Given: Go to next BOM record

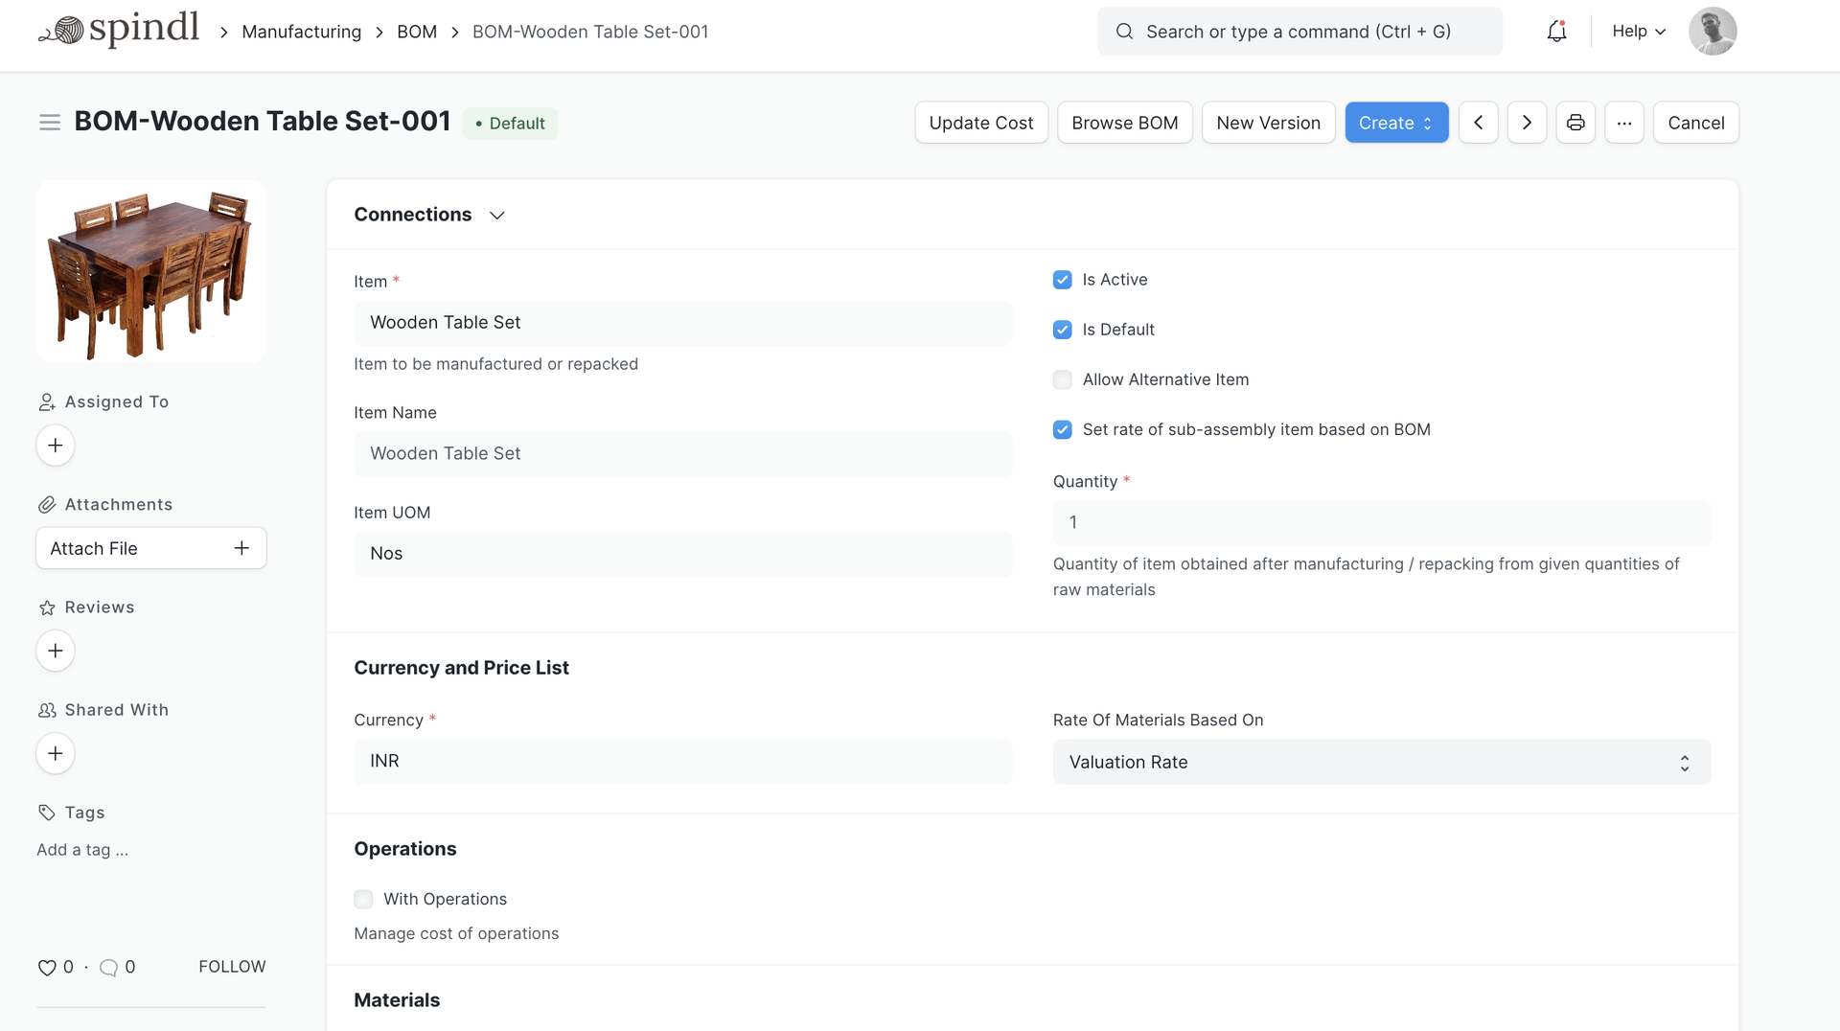Looking at the screenshot, I should pyautogui.click(x=1527, y=123).
